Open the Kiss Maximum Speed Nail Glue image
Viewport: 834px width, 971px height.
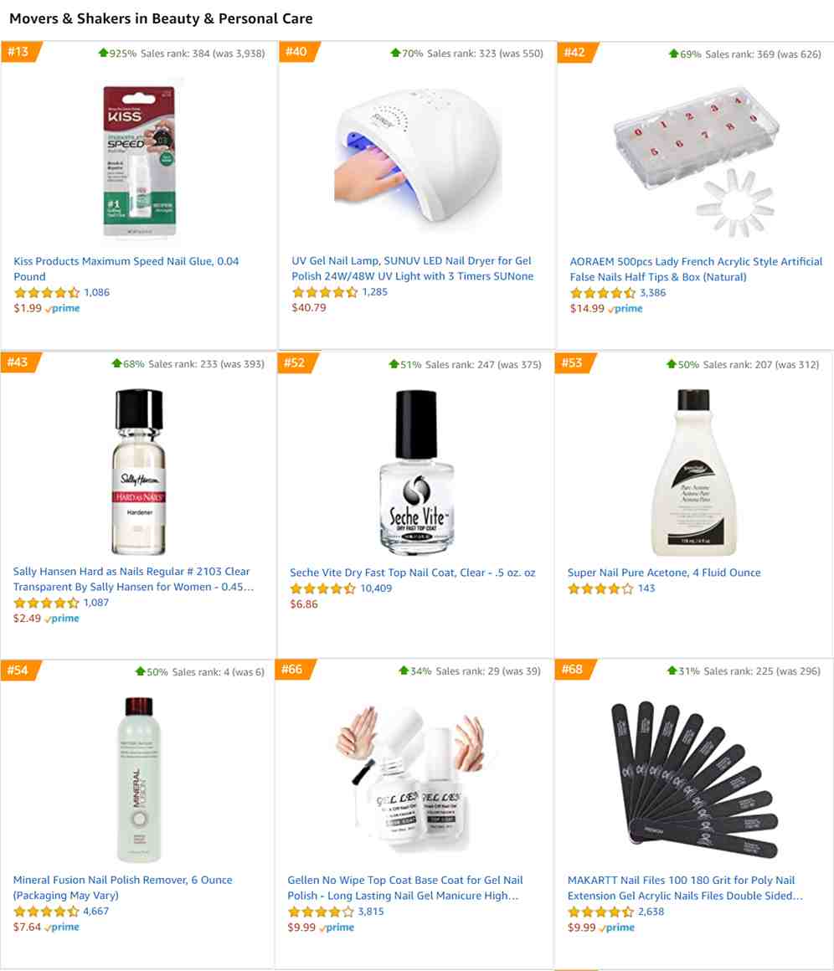coord(139,161)
